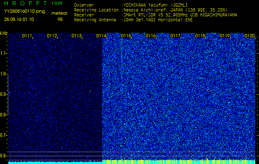The width and height of the screenshot is (259, 164).
Task: Click the Receiver value SMArt RTL-SDR V5
Action: (x=144, y=15)
